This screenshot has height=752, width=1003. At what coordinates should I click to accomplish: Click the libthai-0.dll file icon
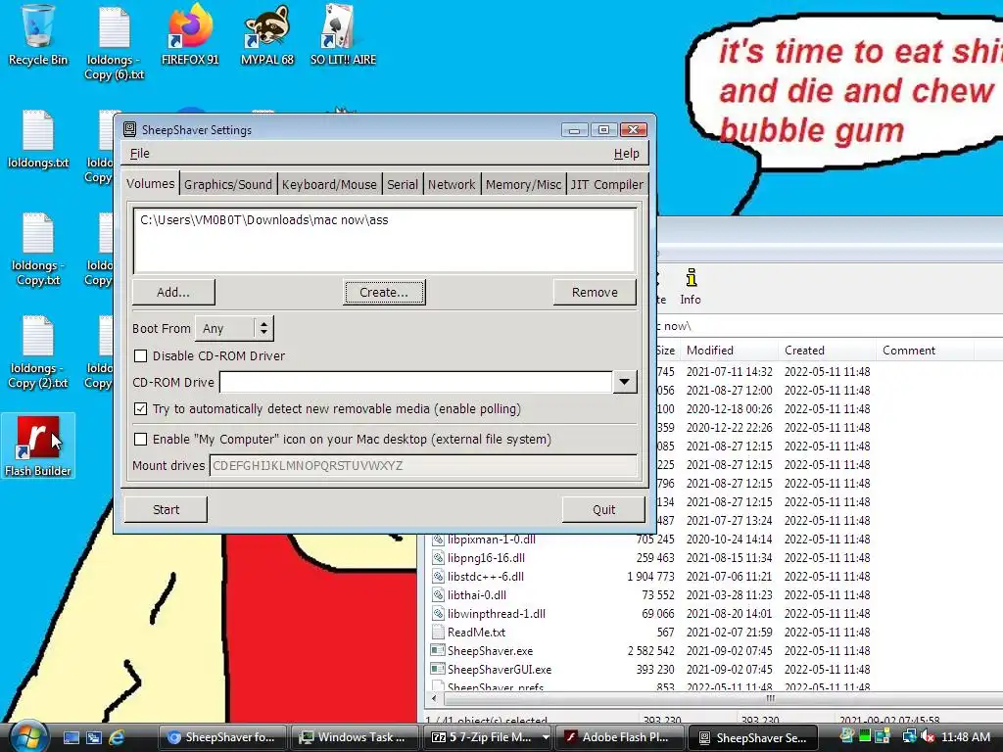pos(438,594)
